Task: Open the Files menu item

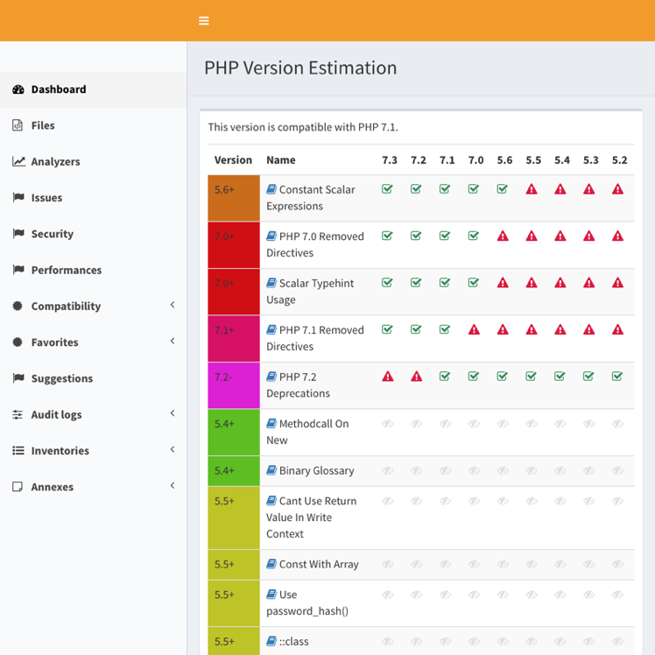Action: (93, 125)
